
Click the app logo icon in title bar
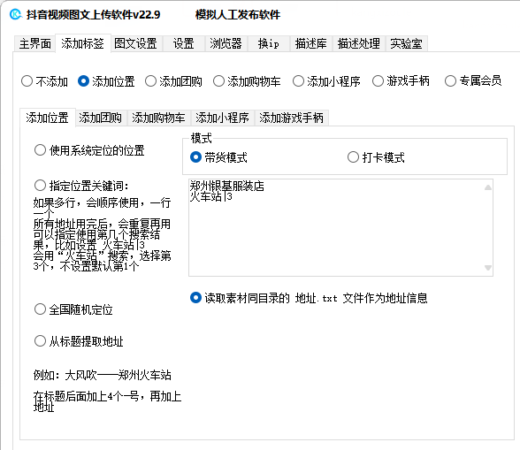15,15
